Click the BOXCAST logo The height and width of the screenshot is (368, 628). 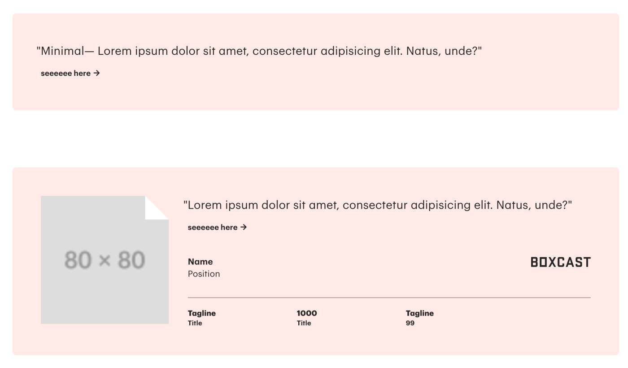pos(561,262)
